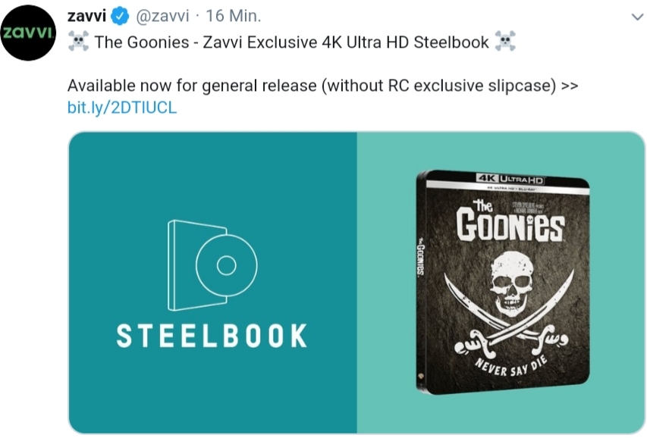The height and width of the screenshot is (438, 647).
Task: Click the steelbook spine with Goonies text
Action: click(420, 280)
